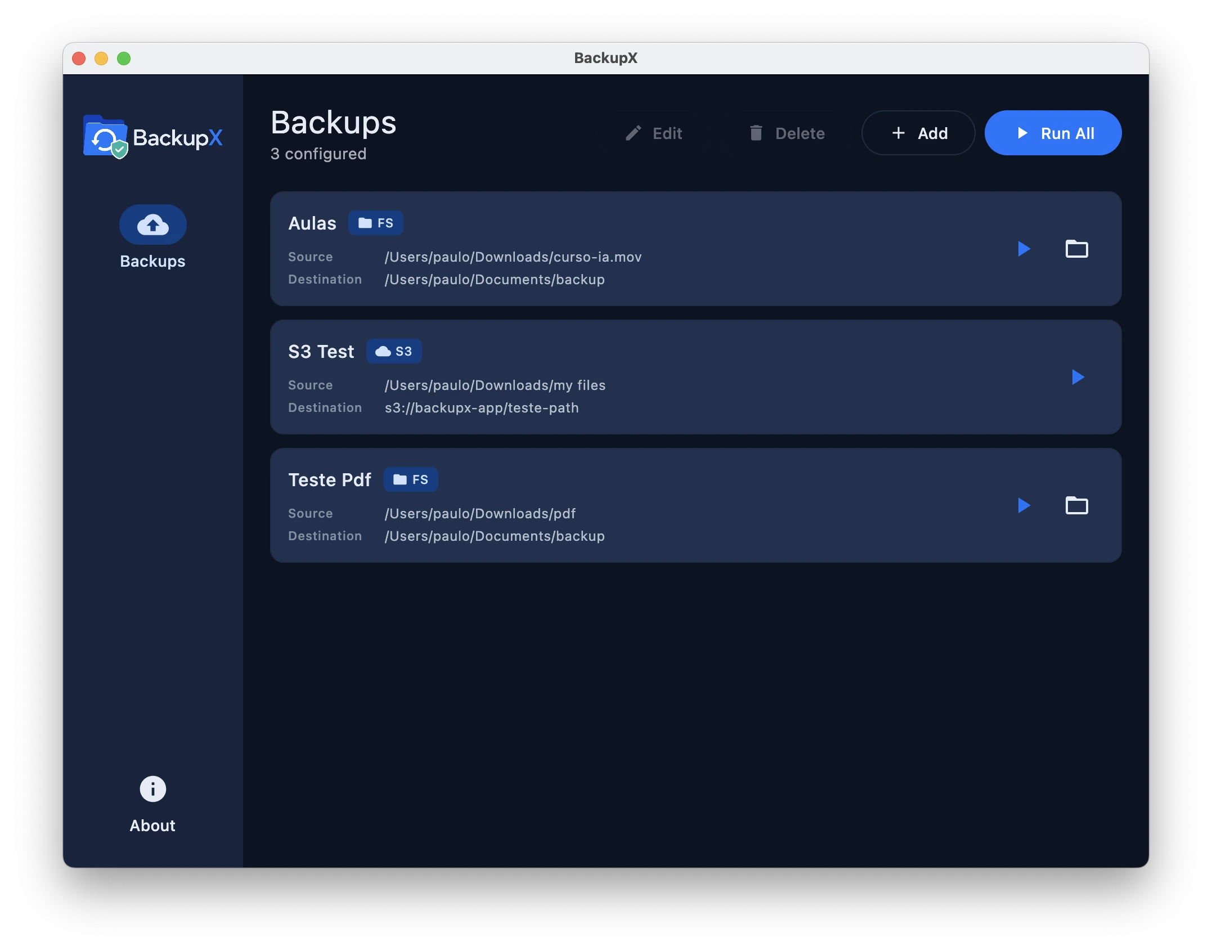
Task: Click the Run All button
Action: point(1053,133)
